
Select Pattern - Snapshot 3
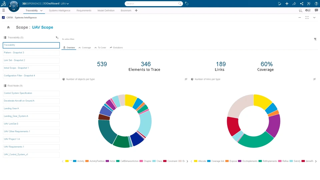(x=31, y=53)
